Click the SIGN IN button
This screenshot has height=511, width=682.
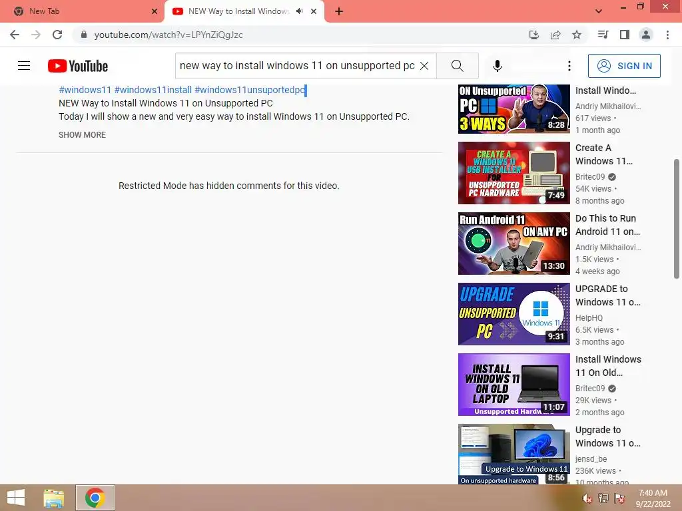623,66
